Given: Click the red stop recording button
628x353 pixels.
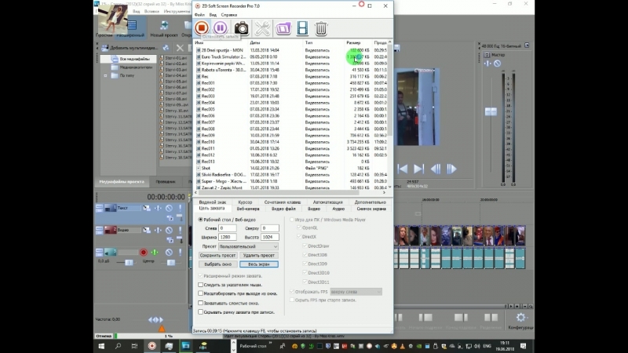Looking at the screenshot, I should pos(201,28).
